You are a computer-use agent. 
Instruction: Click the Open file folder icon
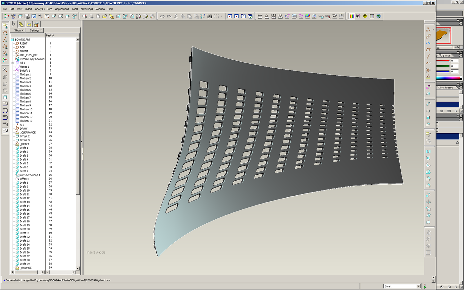(104, 16)
